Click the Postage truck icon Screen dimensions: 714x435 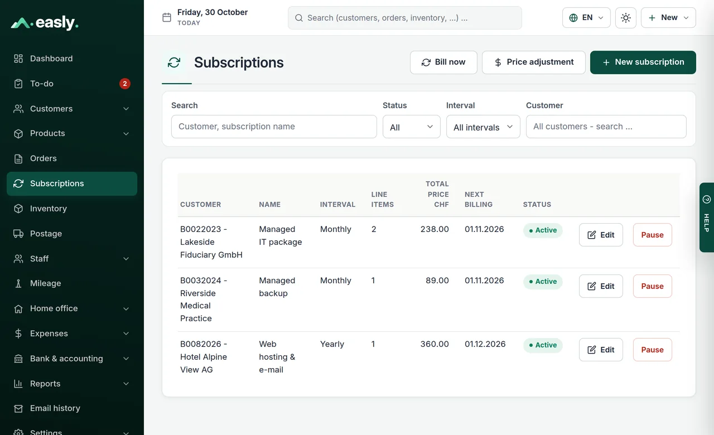pos(18,234)
